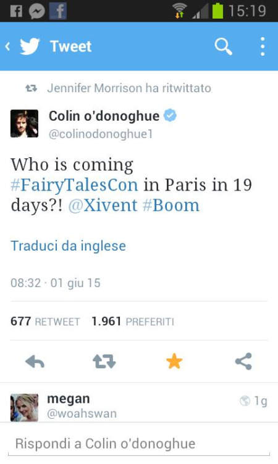Retweet using the action bar icon
The image size is (278, 464).
(x=104, y=361)
